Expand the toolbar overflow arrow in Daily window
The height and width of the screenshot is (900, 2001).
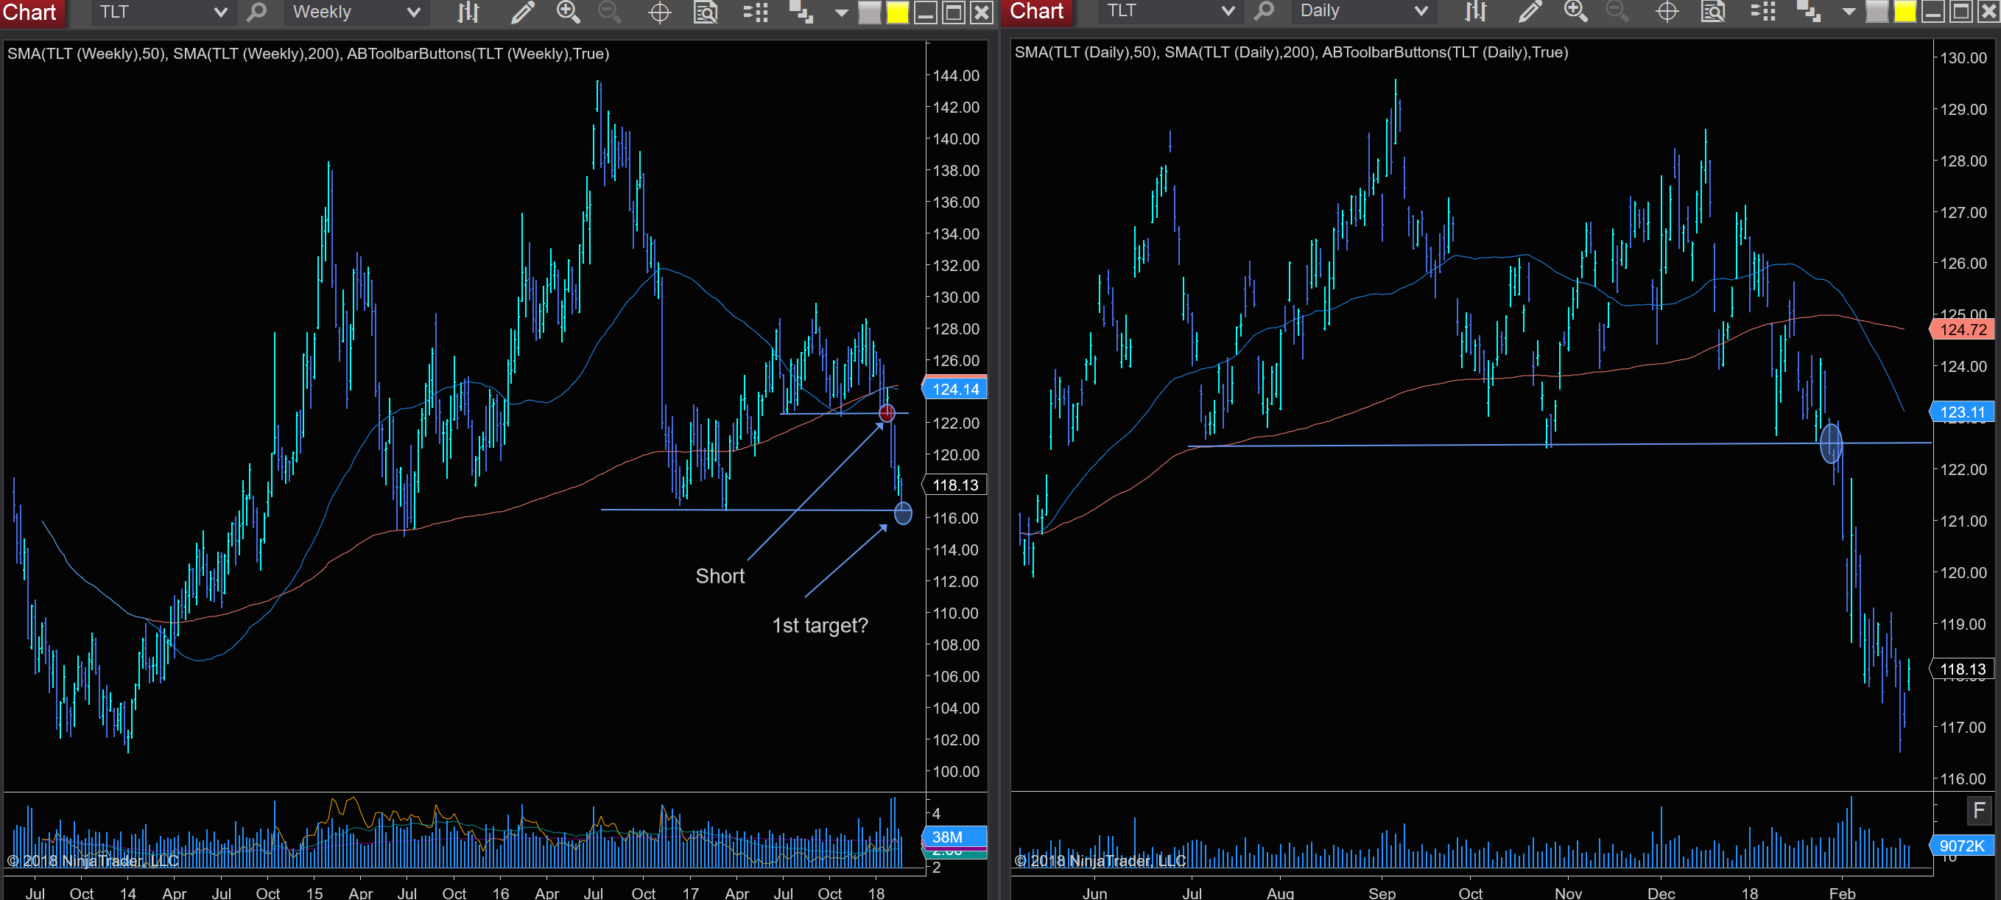click(x=1849, y=12)
